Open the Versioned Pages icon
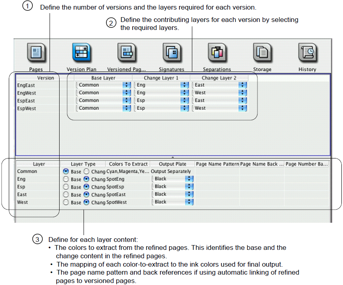Screen dimensions: 343x285 [x=126, y=53]
